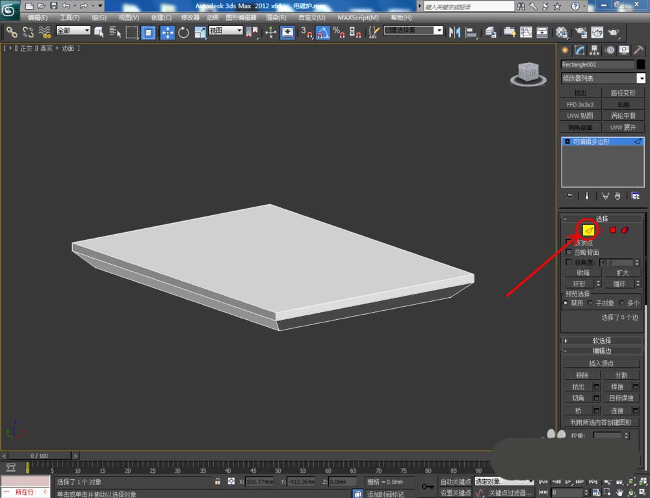Activate the Select and Rotate tool

point(183,33)
